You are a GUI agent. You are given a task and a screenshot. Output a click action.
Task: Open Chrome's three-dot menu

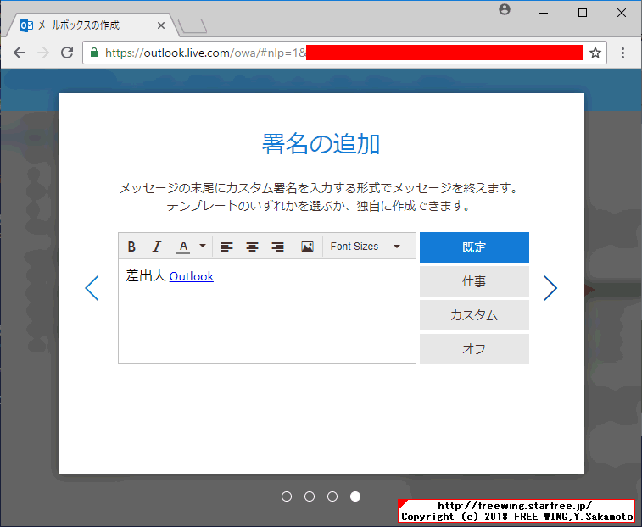click(x=622, y=53)
